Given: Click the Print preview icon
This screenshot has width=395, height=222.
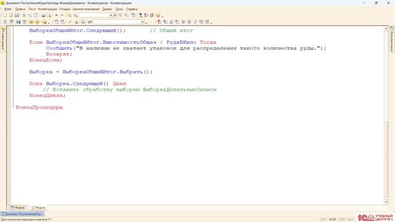Looking at the screenshot, I should pos(49,15).
